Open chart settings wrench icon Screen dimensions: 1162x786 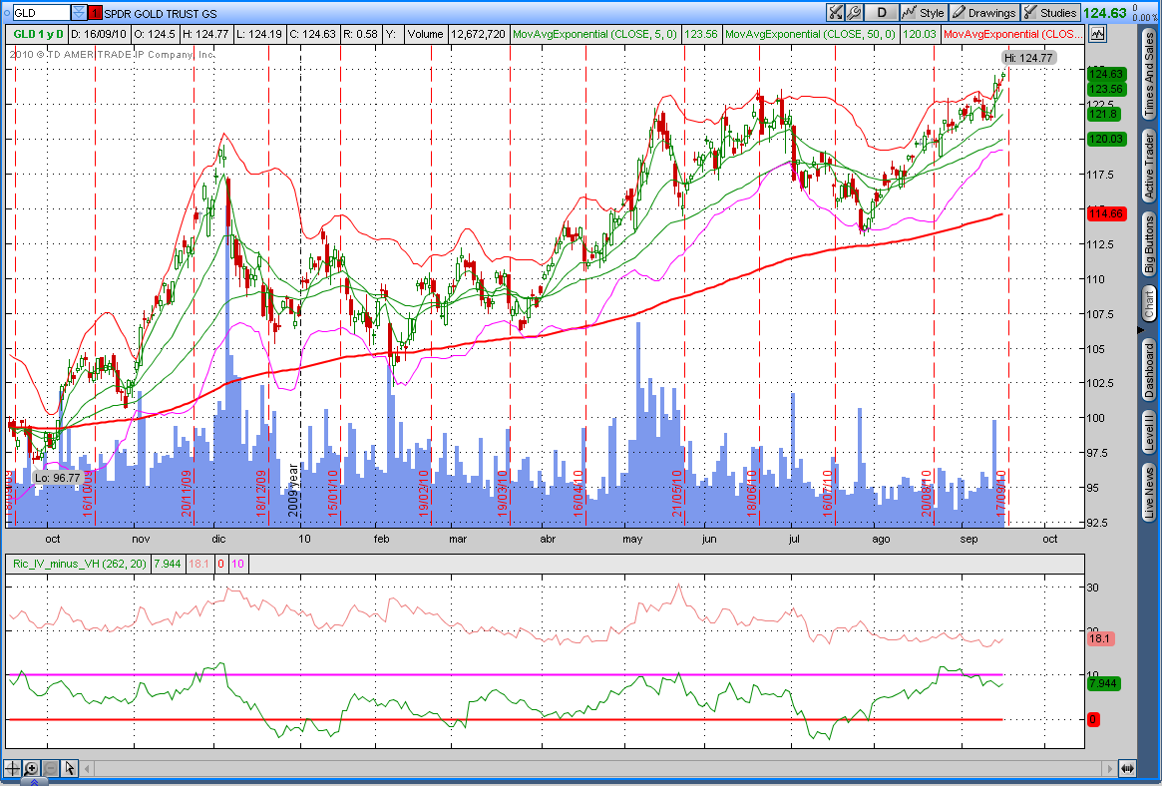(855, 13)
